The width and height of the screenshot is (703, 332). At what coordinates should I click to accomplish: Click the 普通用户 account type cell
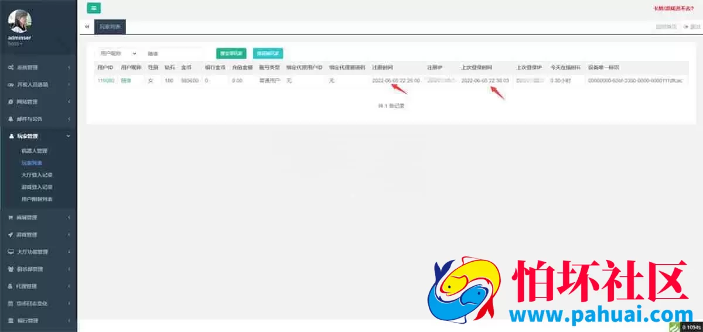pos(269,80)
